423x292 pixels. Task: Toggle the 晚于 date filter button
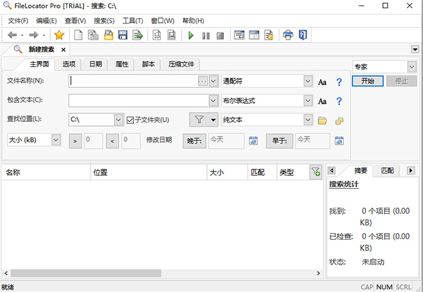point(194,141)
